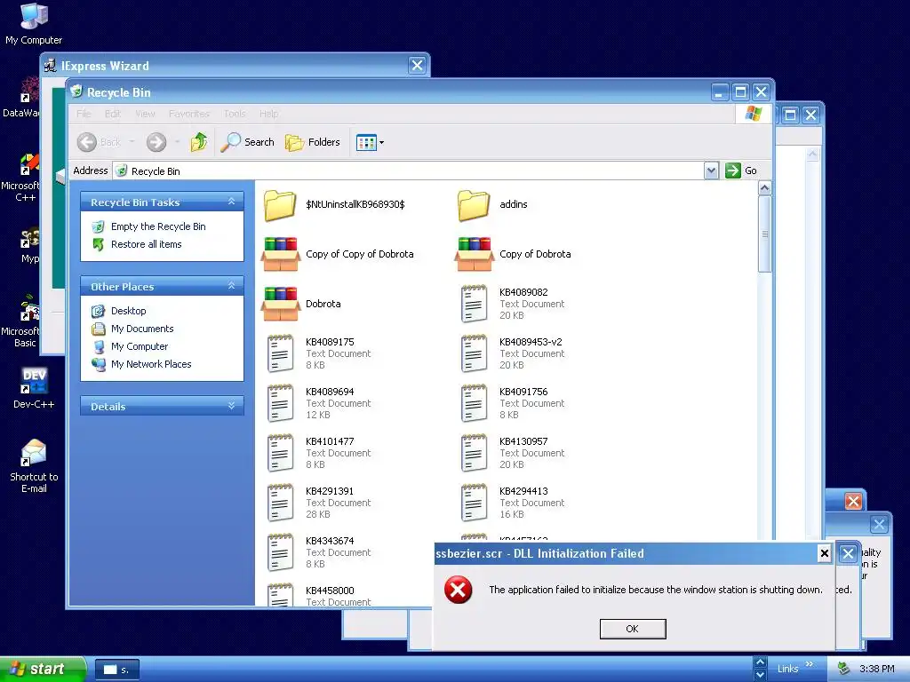Go to My Network Places link
Screen dimensions: 910x682
[151, 364]
